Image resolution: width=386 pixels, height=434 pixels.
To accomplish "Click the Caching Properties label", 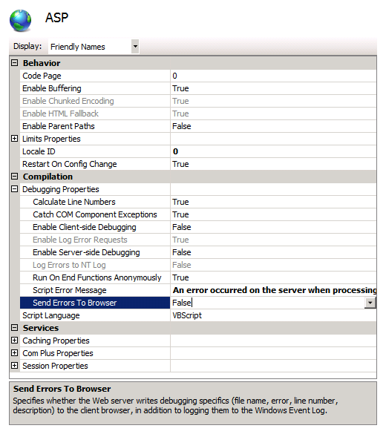I will pos(56,341).
